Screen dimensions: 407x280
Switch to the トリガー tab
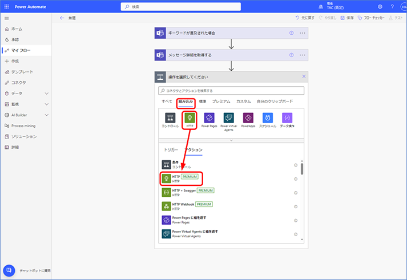171,150
